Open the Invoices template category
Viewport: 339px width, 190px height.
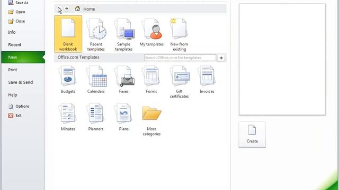coord(207,80)
